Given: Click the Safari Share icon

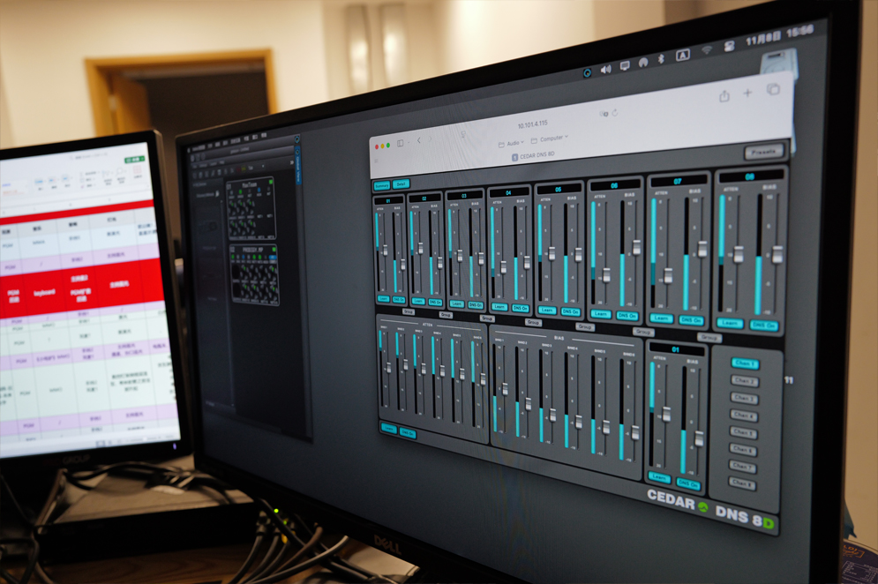Looking at the screenshot, I should [x=724, y=96].
